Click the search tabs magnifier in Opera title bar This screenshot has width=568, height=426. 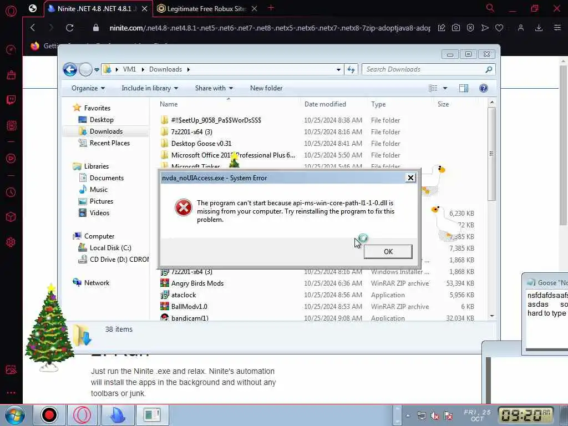[490, 8]
